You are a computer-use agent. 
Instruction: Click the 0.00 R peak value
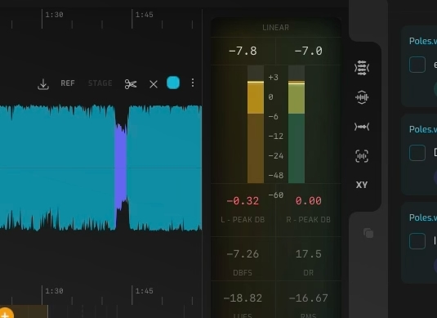click(309, 201)
